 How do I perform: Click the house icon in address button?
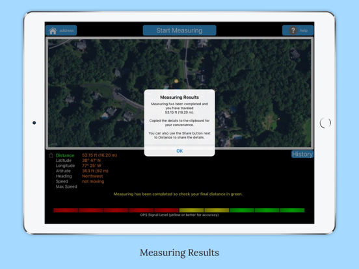pos(53,31)
